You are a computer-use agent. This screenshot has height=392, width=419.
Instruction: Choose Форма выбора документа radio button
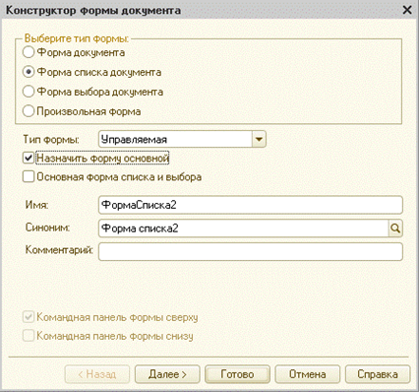point(29,92)
